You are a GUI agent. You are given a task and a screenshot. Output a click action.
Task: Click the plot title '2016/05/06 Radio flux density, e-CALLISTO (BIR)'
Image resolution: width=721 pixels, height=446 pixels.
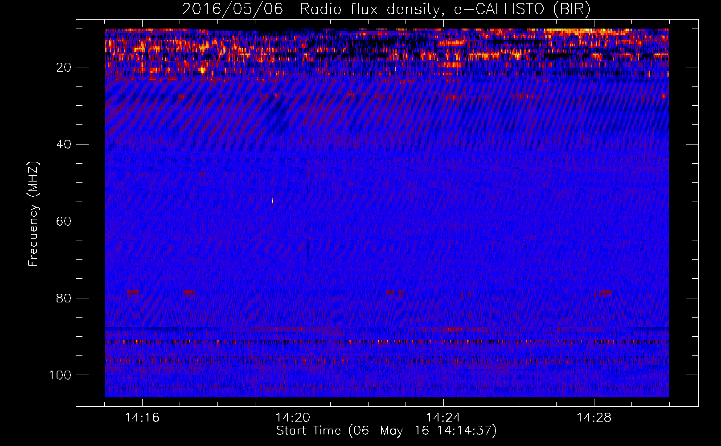click(386, 9)
